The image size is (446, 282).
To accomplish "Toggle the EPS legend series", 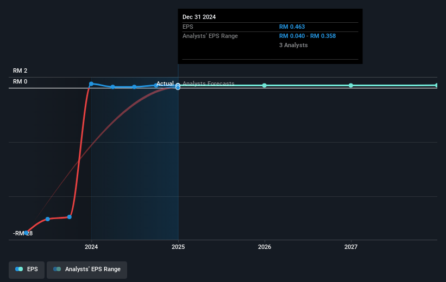I will point(27,270).
